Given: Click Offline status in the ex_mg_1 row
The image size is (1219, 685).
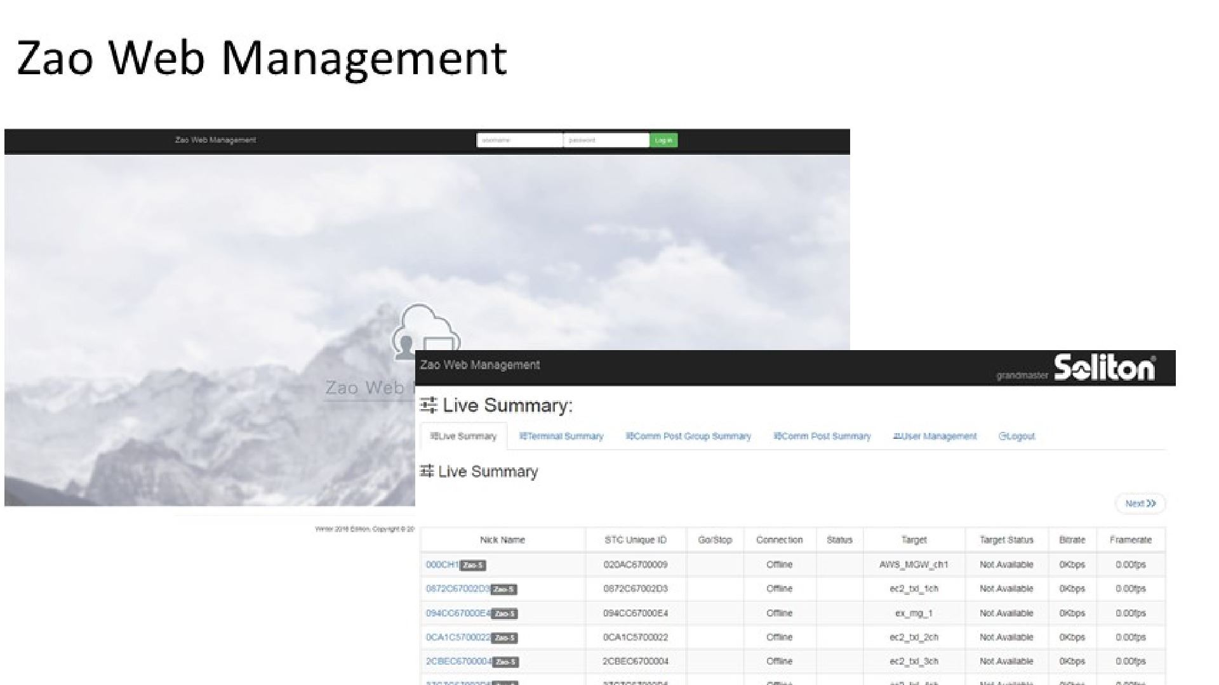Looking at the screenshot, I should pos(780,613).
